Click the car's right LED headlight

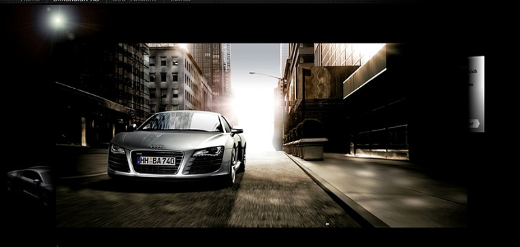(209, 151)
